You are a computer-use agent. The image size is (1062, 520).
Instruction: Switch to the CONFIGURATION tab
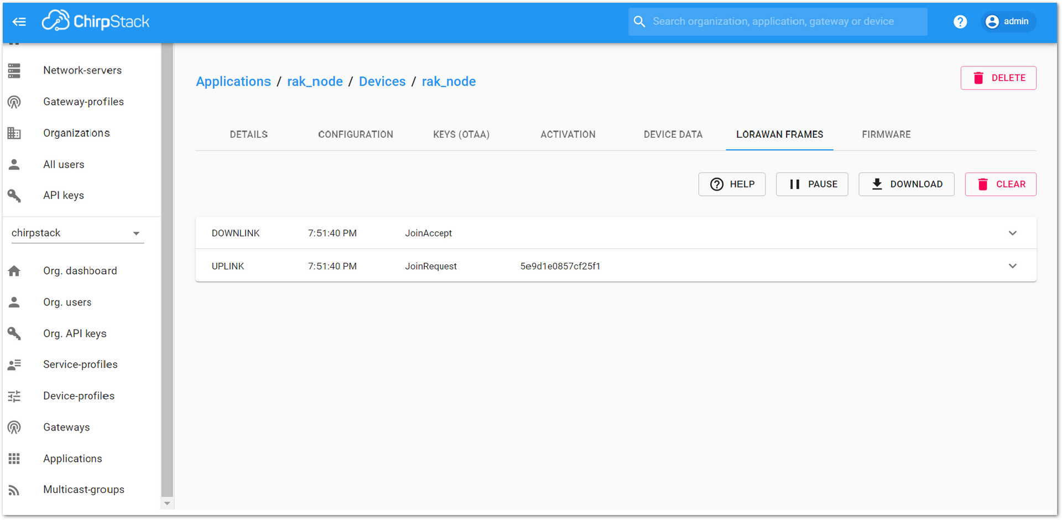point(355,134)
